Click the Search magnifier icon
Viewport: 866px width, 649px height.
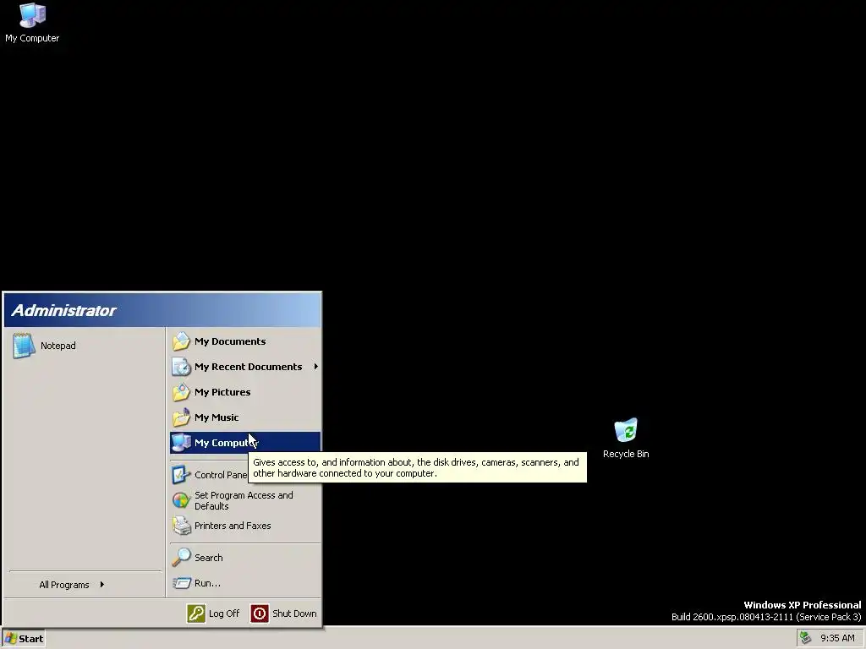181,558
